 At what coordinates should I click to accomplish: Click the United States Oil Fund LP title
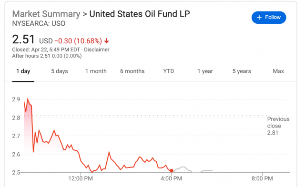click(x=140, y=14)
